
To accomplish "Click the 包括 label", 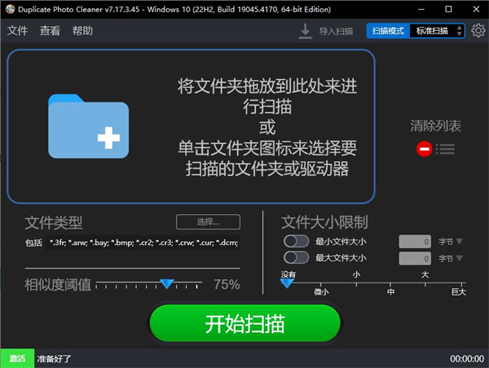I will pyautogui.click(x=33, y=243).
